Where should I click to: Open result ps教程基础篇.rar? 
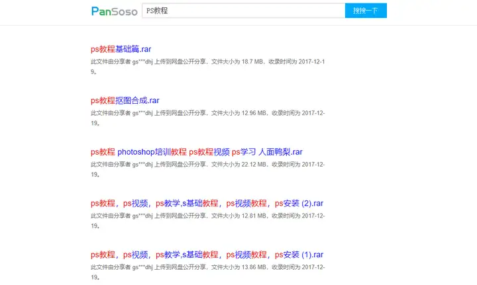click(121, 49)
